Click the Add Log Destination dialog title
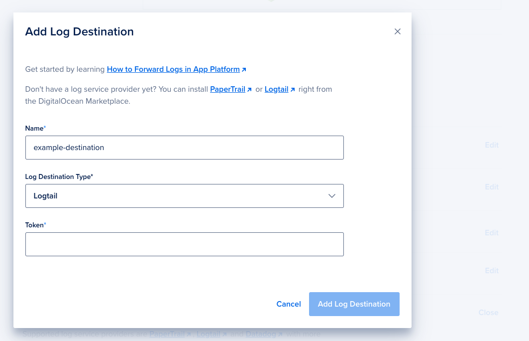Screen dimensions: 529x341 coord(79,31)
